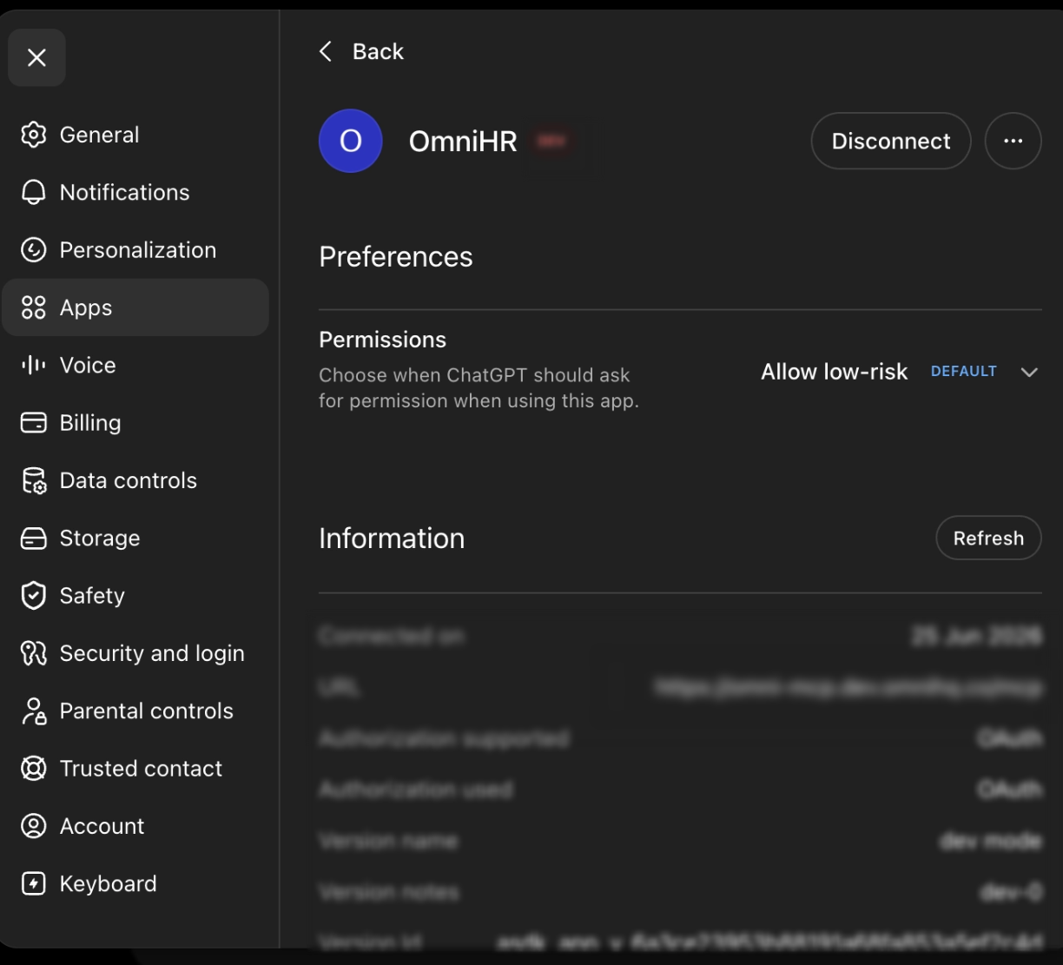Click the Account profile icon
This screenshot has height=965, width=1063.
tap(33, 826)
